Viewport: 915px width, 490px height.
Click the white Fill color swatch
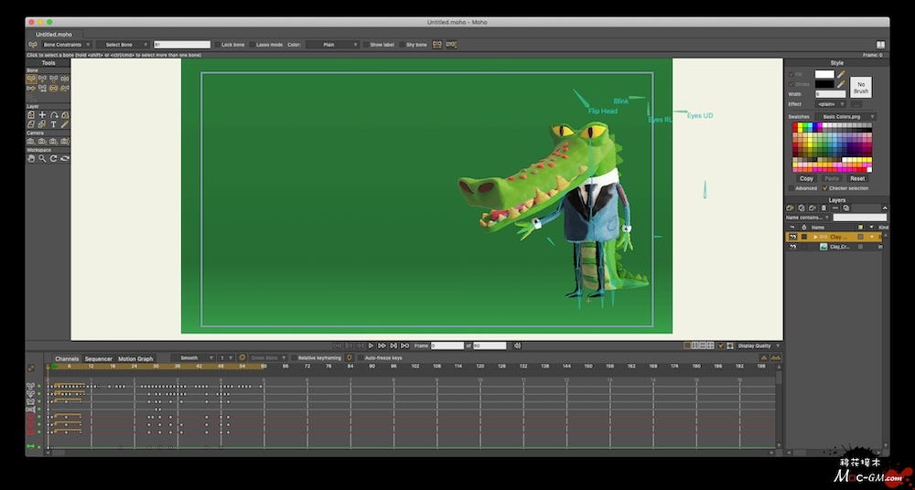(824, 74)
